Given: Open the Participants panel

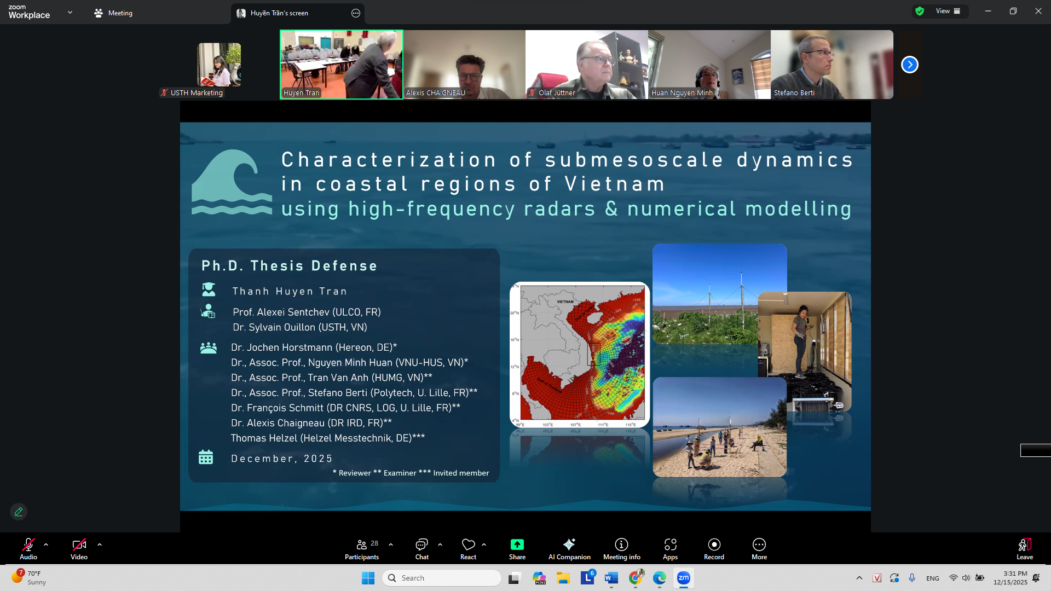Looking at the screenshot, I should tap(361, 549).
